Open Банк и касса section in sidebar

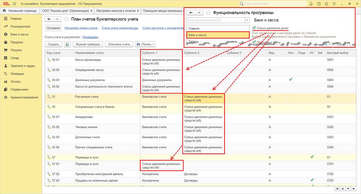19,34
